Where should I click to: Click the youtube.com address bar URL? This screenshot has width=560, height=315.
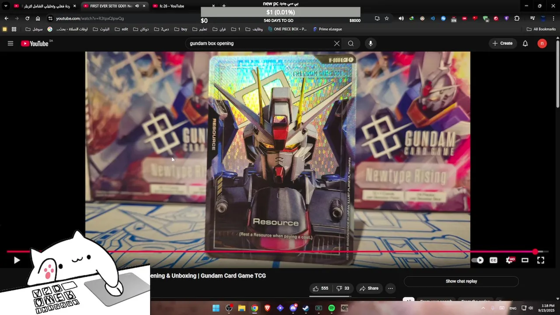click(x=90, y=18)
